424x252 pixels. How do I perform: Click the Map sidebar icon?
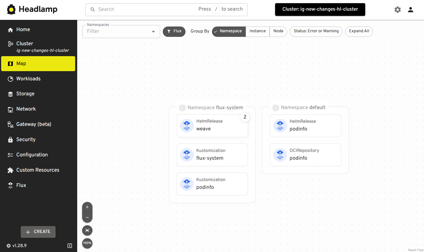(x=10, y=64)
